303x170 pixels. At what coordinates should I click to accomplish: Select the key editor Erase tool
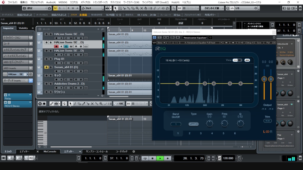coord(79,104)
